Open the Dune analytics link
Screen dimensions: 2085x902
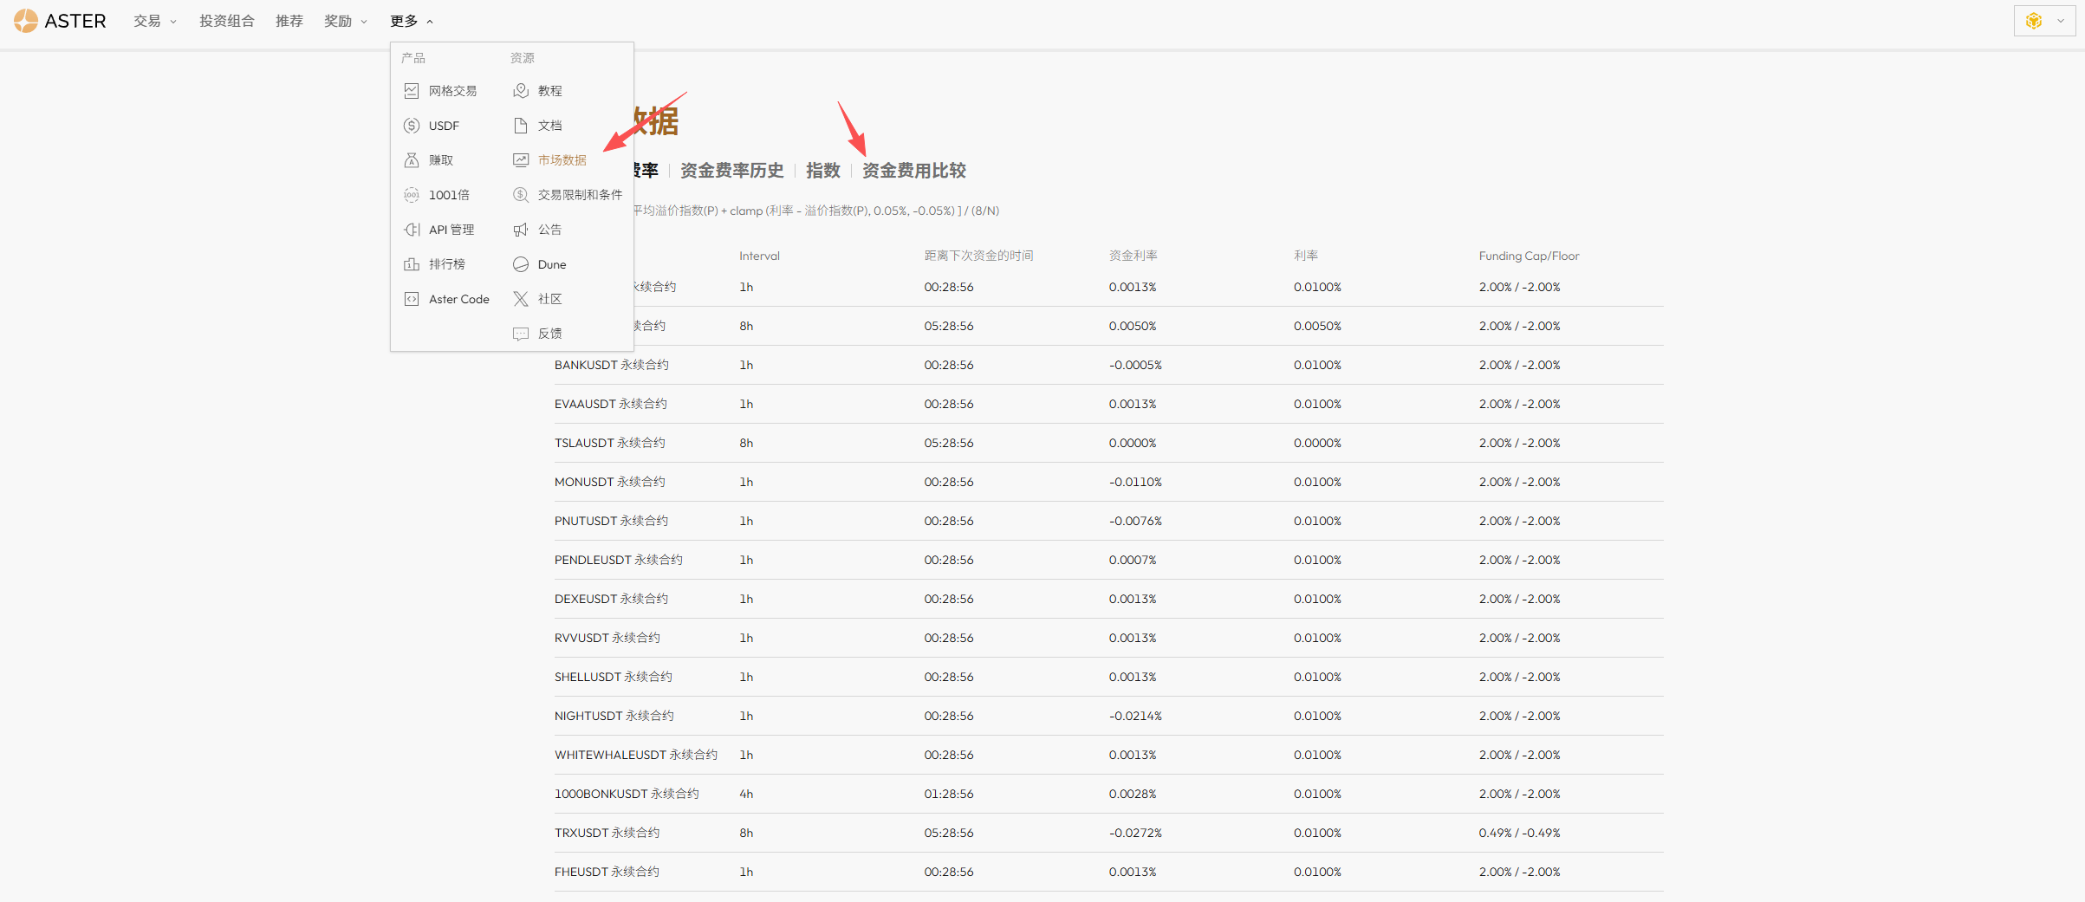click(x=551, y=263)
